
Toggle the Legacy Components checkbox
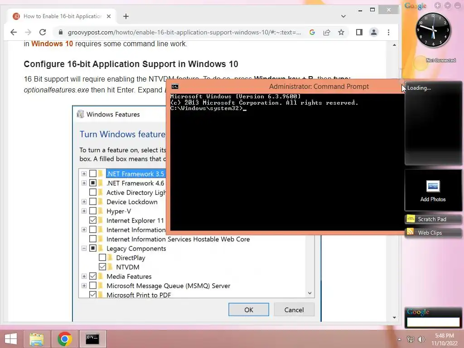coord(93,248)
